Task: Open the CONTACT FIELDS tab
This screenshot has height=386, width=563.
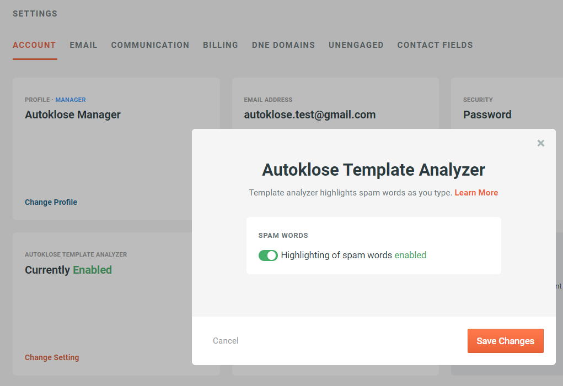Action: click(435, 45)
